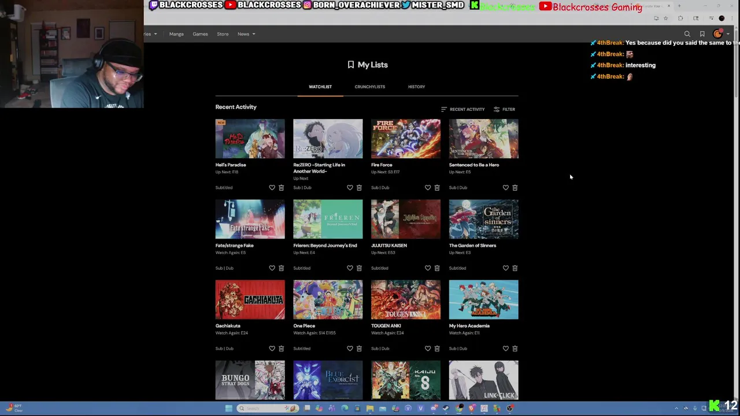Click the browser profile avatar icon
740x416 pixels.
tap(721, 18)
